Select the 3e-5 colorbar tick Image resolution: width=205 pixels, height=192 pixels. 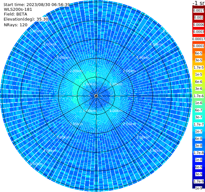point(199,60)
